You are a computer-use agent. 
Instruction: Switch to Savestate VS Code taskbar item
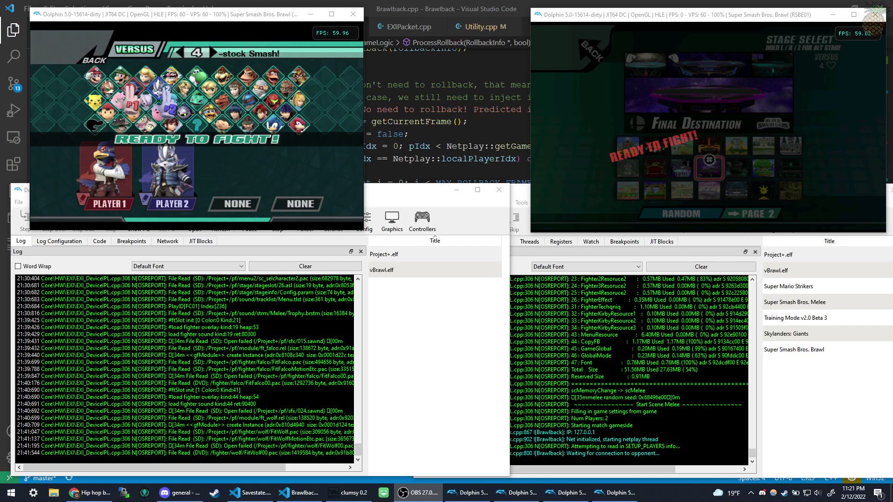[x=250, y=493]
